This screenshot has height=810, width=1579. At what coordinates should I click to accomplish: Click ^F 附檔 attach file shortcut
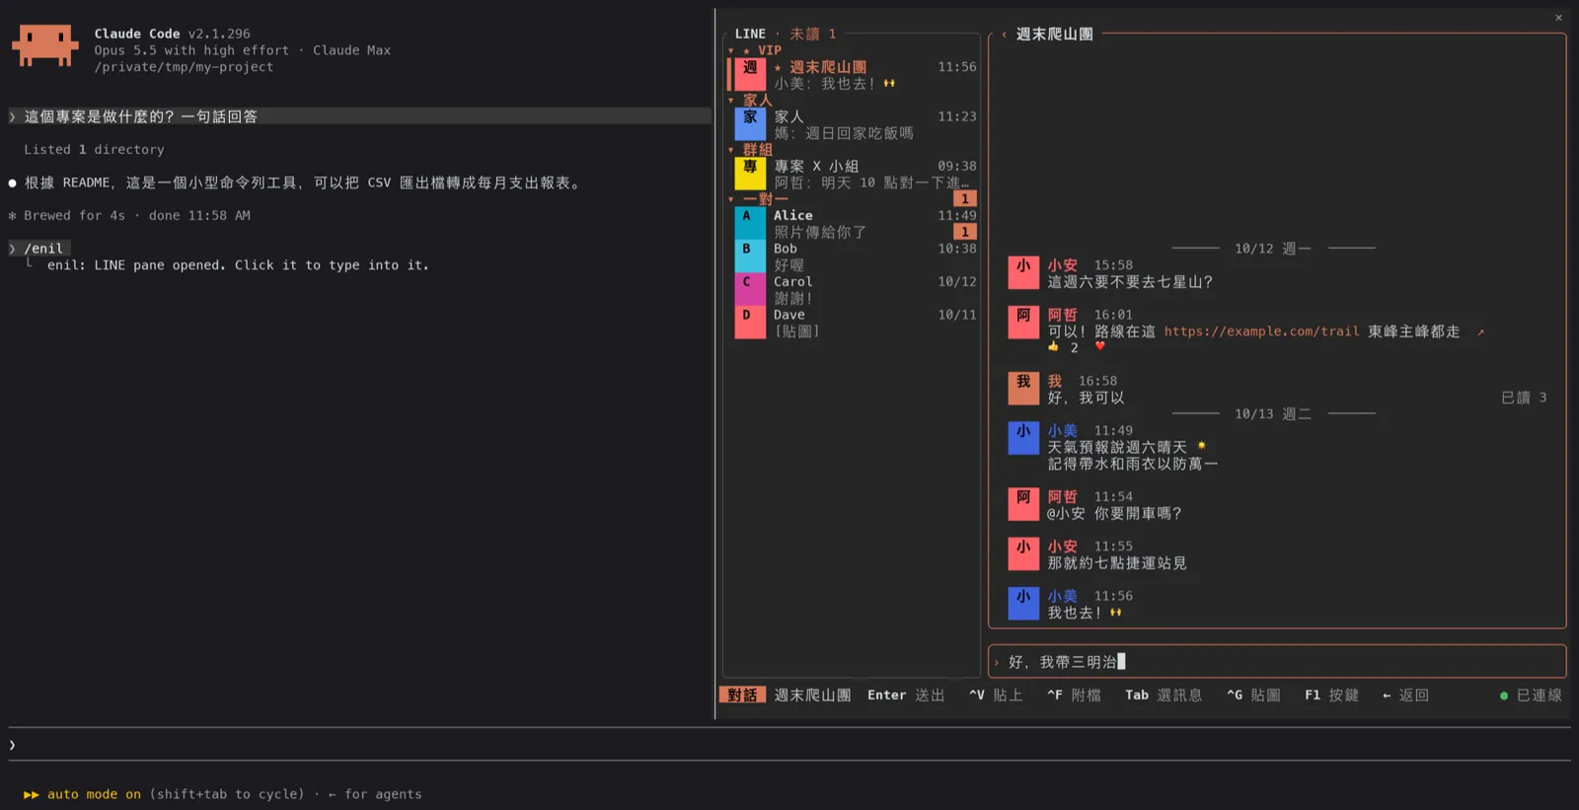[1074, 696]
